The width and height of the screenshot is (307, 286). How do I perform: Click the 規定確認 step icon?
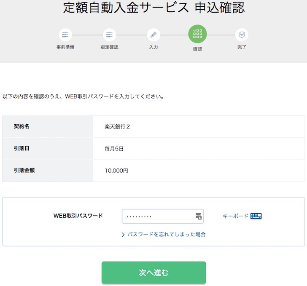[x=110, y=35]
